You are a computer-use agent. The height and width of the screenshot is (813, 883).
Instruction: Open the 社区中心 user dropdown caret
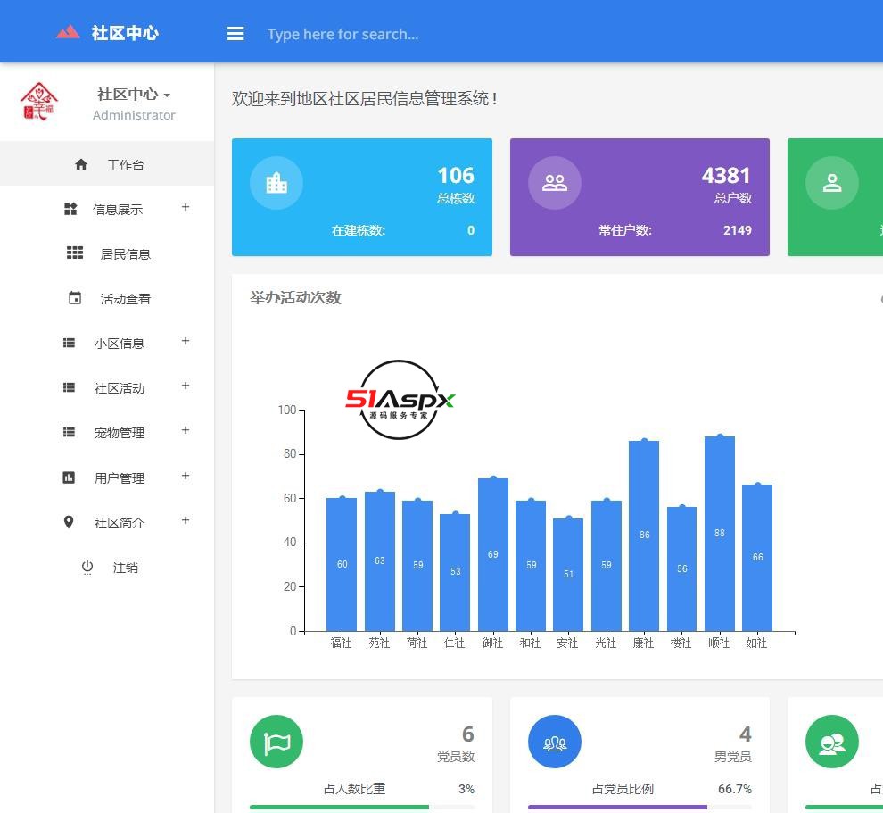pos(167,95)
